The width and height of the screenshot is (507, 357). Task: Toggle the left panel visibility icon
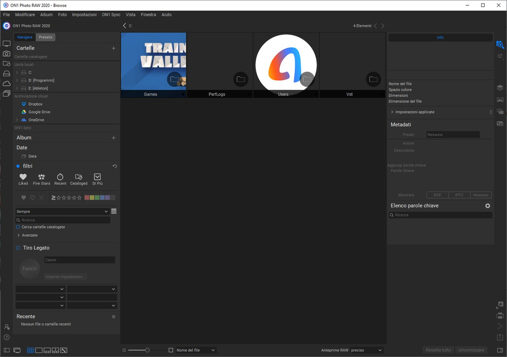tap(6, 350)
